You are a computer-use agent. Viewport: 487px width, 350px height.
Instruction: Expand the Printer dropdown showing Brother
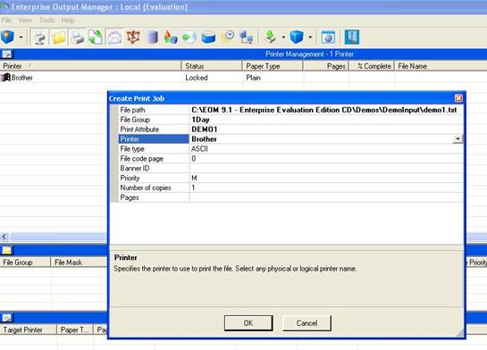(458, 139)
